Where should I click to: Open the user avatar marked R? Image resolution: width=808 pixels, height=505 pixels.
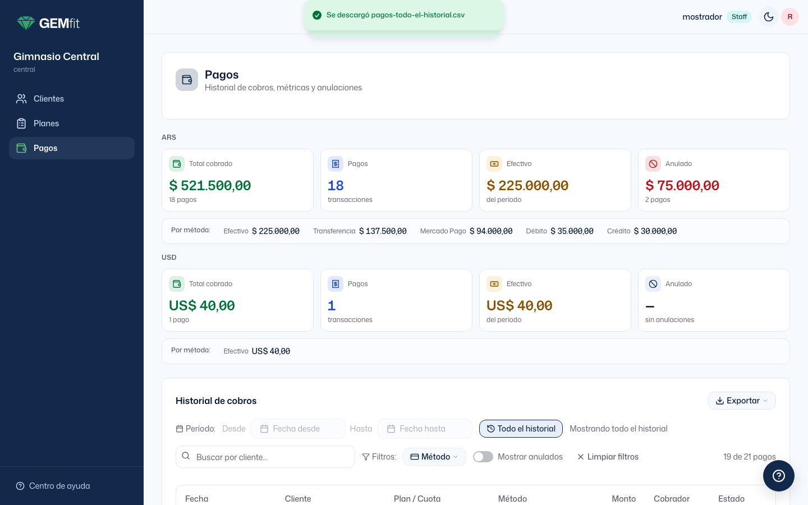click(790, 17)
